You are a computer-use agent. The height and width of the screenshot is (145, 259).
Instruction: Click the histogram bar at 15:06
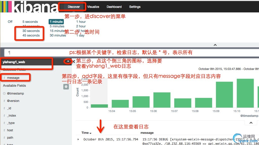[162, 100]
